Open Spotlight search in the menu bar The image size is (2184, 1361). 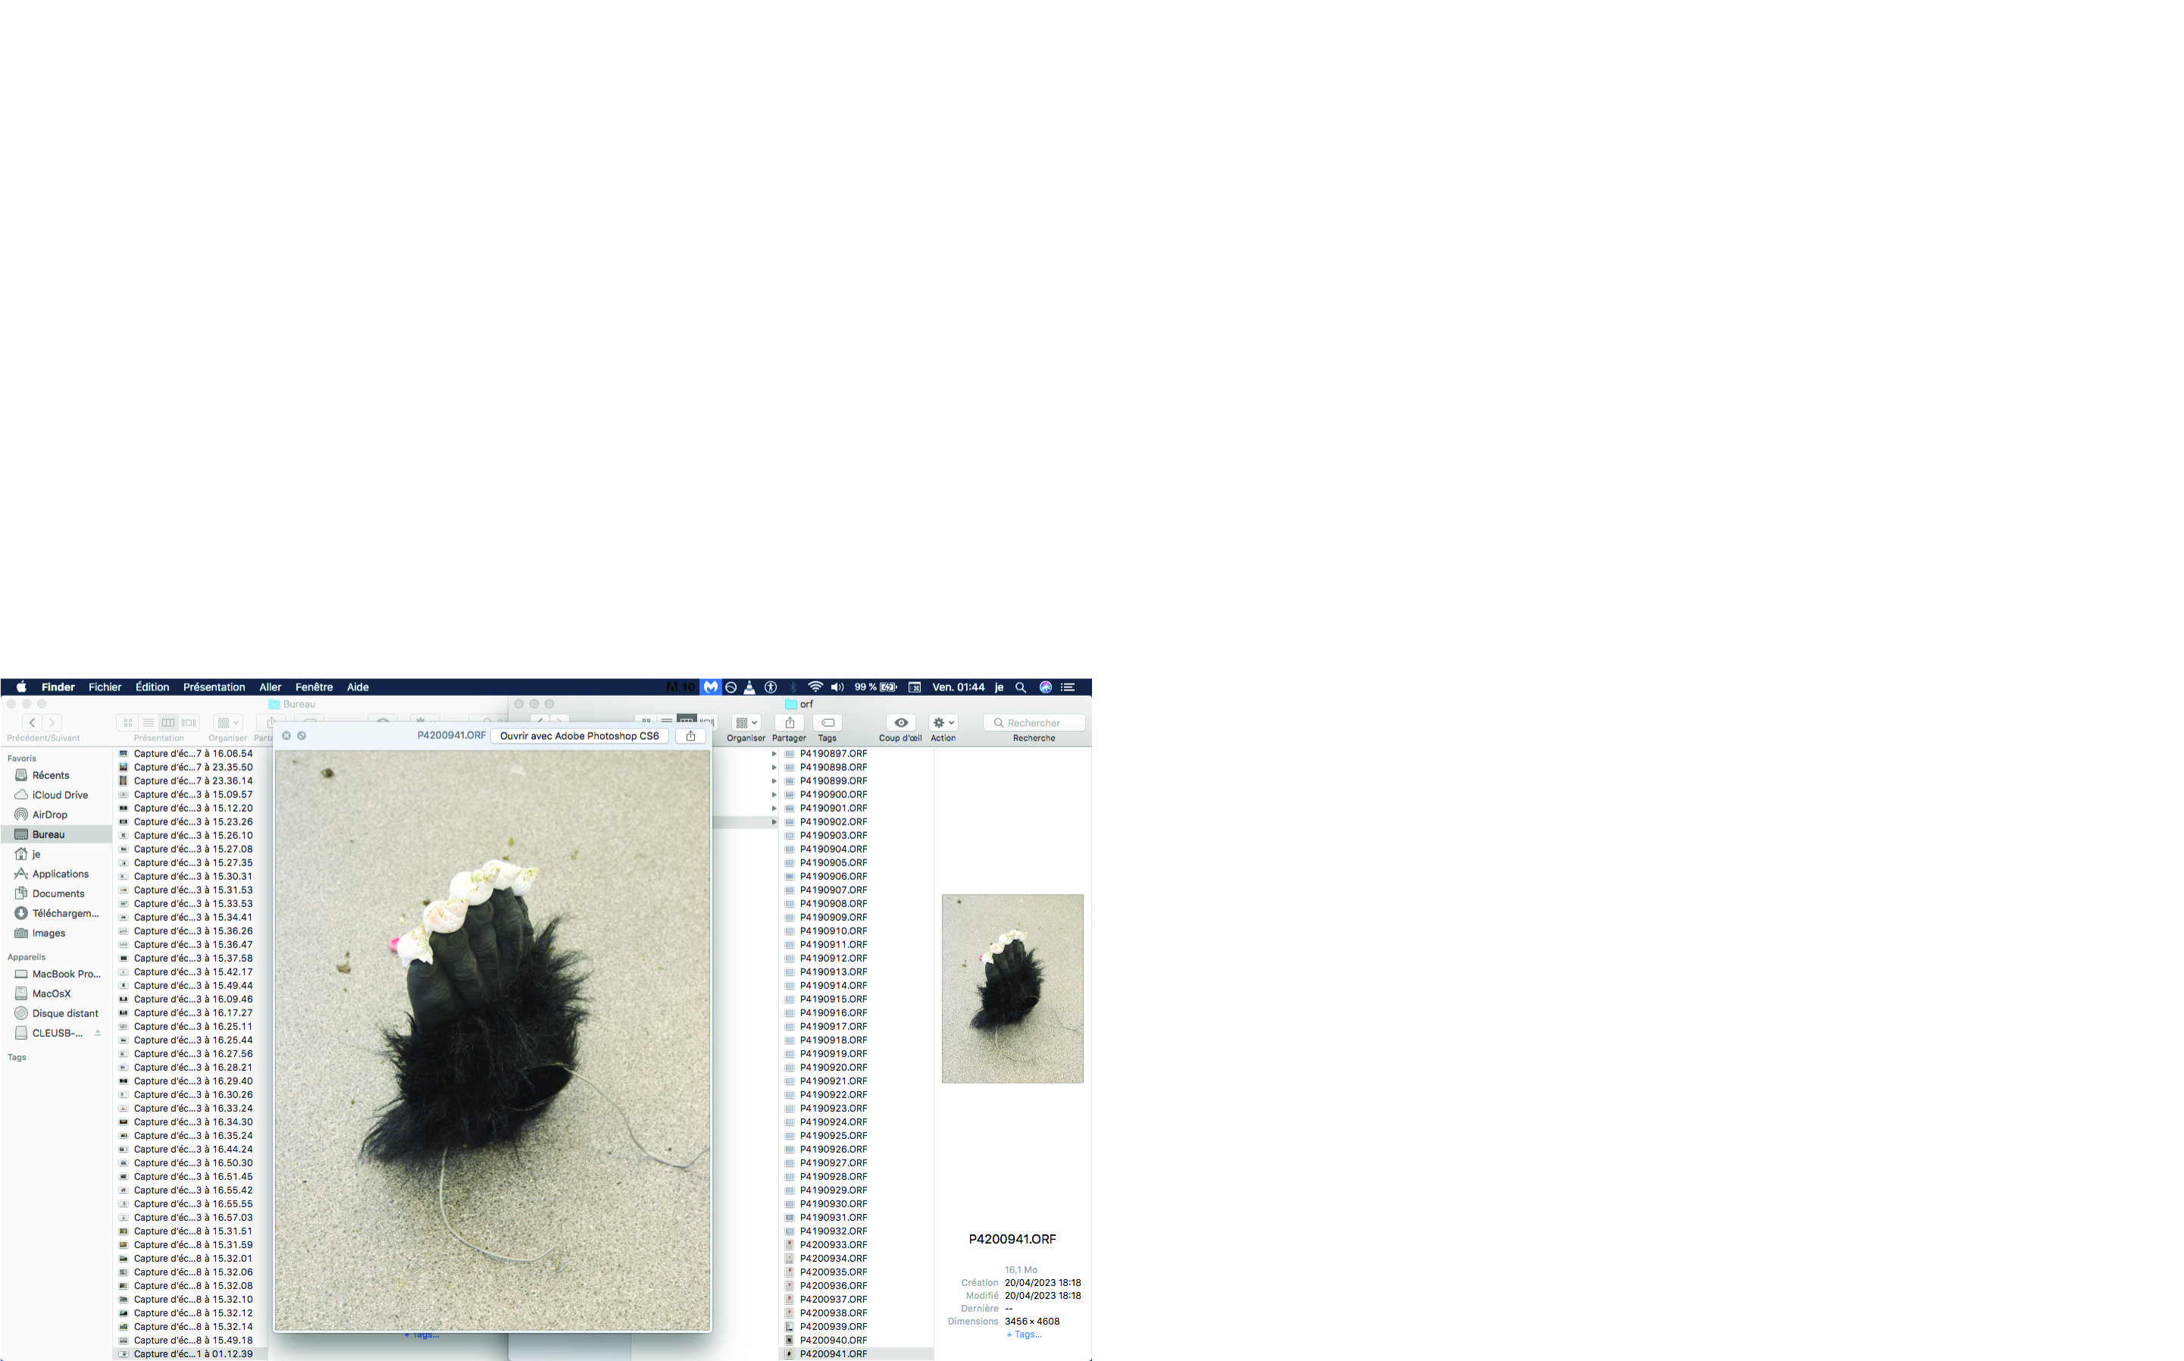(x=1021, y=687)
